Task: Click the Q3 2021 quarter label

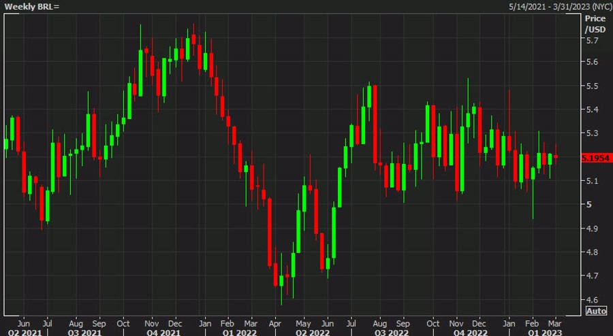Action: 84,333
